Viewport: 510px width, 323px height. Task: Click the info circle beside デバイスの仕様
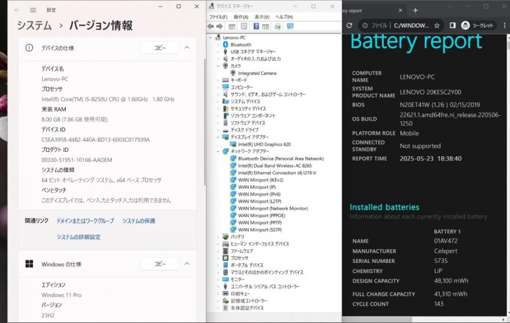(x=29, y=48)
